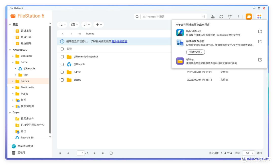Open the 创建快照 dropdown button
Viewport: 274px width, 165px height.
(196, 52)
